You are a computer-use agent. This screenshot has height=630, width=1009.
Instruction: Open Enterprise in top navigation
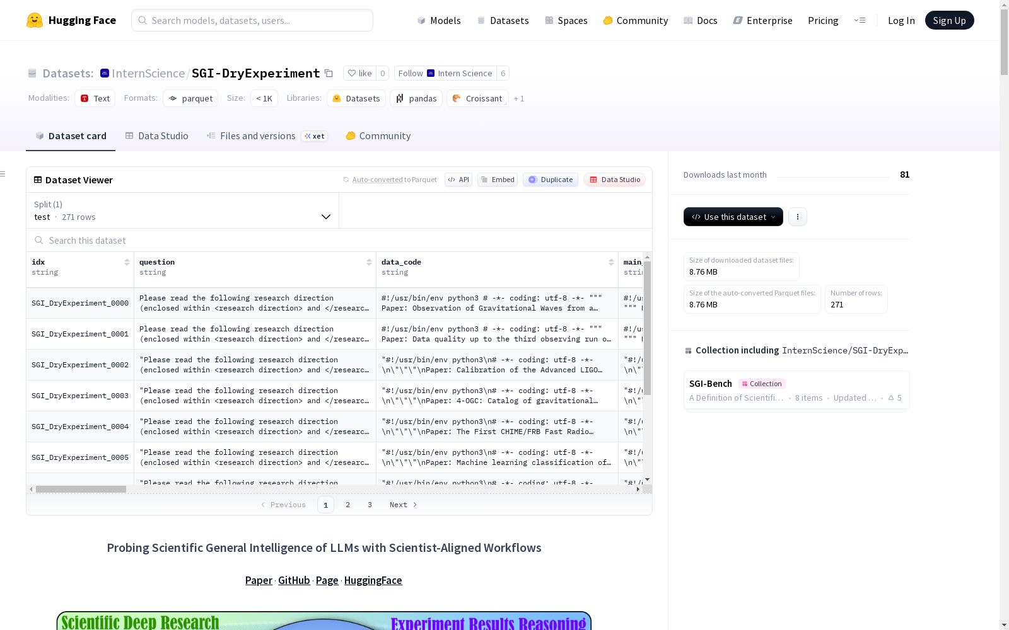[763, 20]
